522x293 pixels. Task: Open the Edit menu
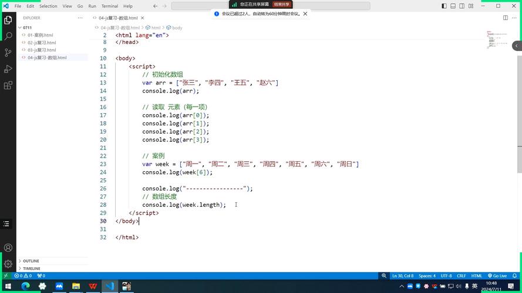click(30, 6)
